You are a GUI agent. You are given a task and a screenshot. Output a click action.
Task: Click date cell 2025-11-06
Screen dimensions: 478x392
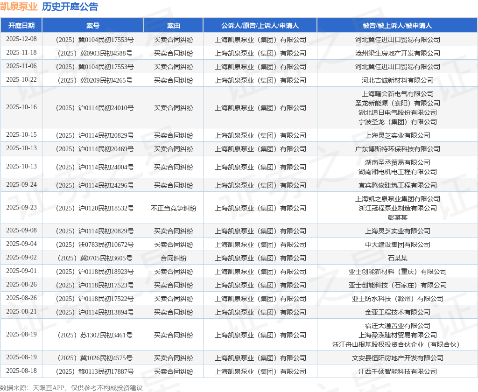point(21,66)
